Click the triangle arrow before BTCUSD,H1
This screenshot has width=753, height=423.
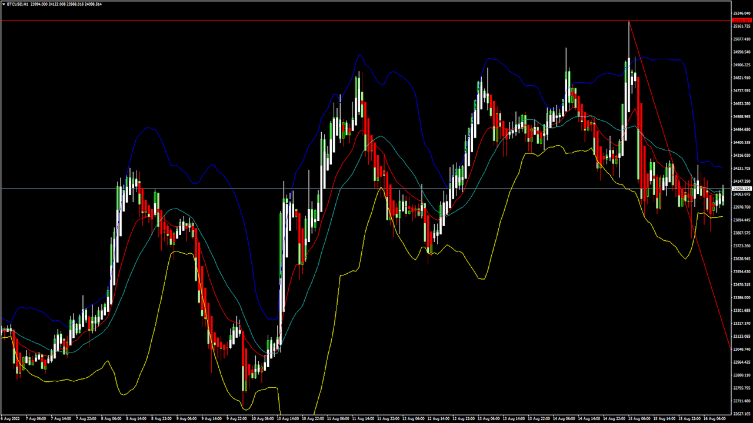click(4, 4)
